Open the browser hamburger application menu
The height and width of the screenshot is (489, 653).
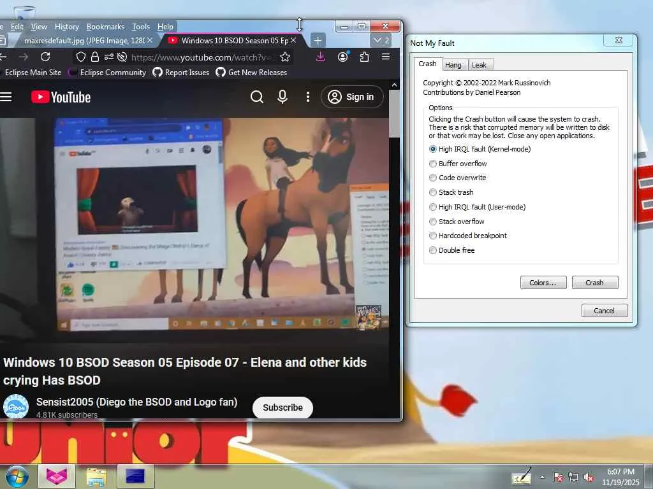386,57
